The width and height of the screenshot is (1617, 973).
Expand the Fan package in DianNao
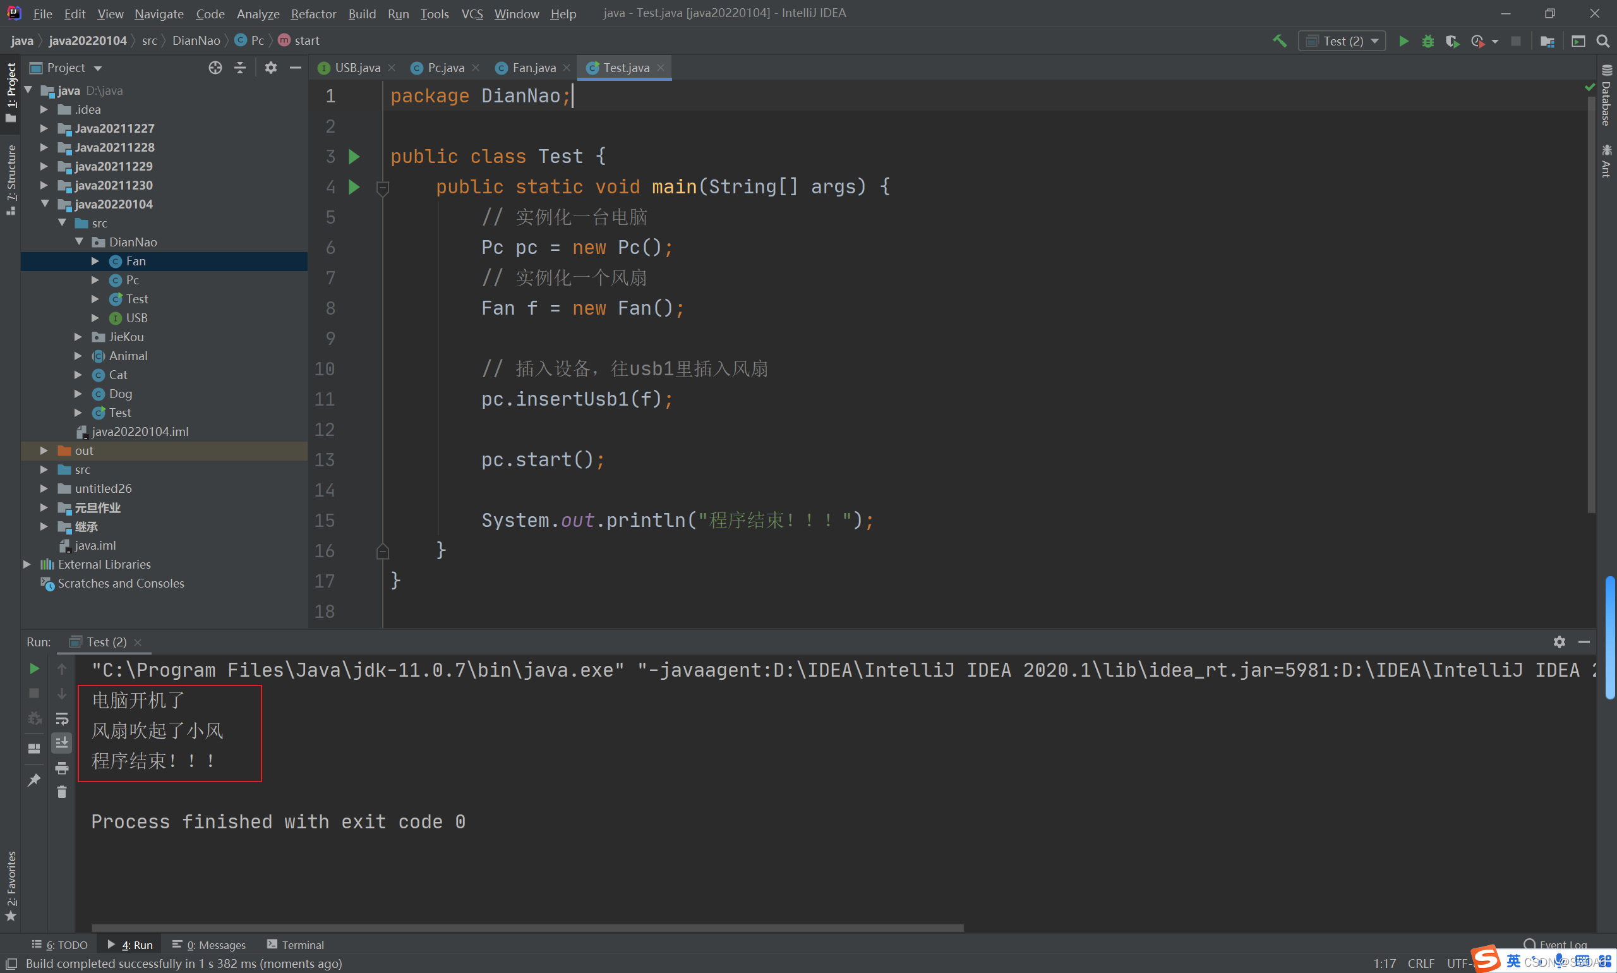[97, 261]
